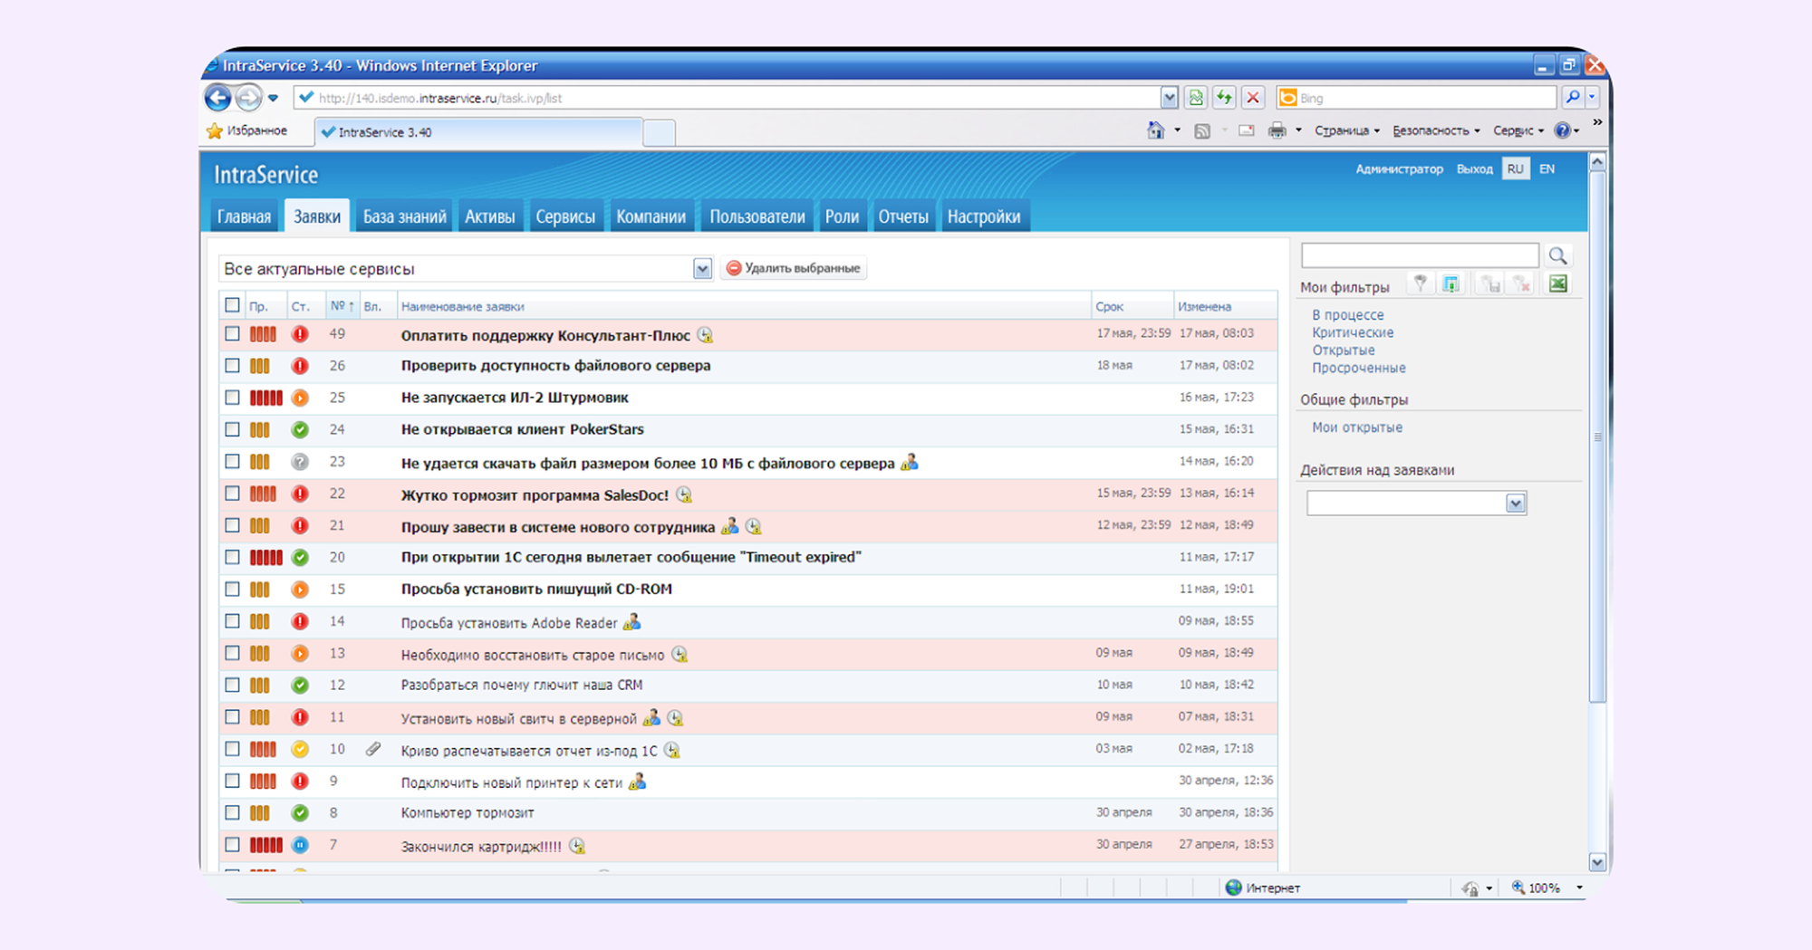Open the Безопасность menu dropdown

(1436, 131)
